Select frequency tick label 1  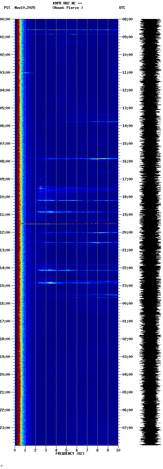(x=25, y=450)
